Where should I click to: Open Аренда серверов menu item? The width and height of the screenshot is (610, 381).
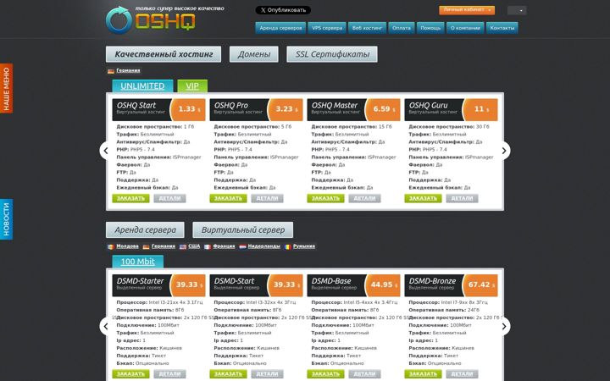280,28
